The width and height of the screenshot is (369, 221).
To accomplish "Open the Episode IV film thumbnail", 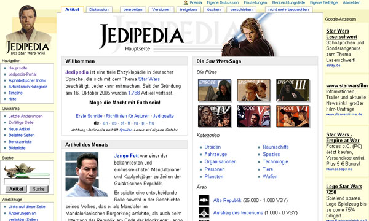I will 215,116.
